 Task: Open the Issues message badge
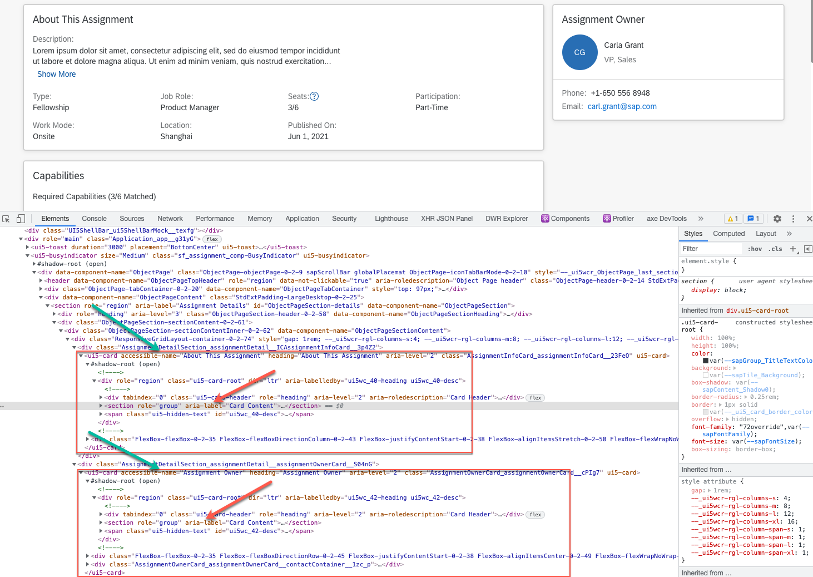753,219
